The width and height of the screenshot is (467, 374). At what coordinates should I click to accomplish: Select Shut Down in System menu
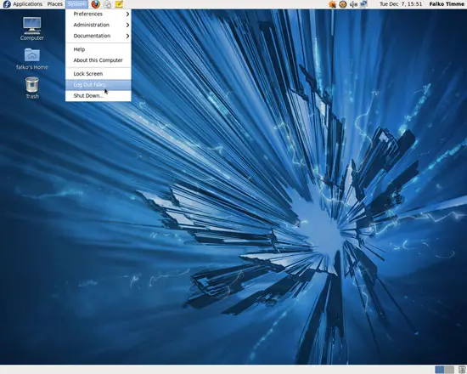(x=98, y=95)
